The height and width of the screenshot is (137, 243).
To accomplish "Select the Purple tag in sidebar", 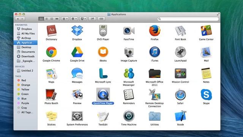I will click(25, 103).
